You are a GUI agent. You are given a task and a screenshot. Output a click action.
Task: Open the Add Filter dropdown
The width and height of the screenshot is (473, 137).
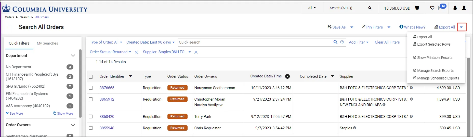358,42
